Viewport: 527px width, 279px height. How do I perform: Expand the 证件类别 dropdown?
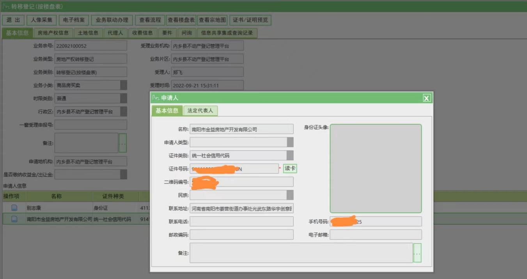(x=290, y=155)
